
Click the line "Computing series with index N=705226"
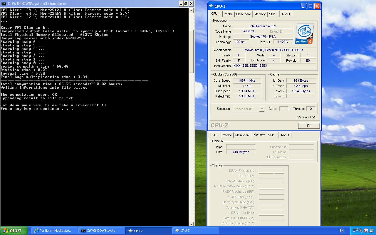pos(43,38)
